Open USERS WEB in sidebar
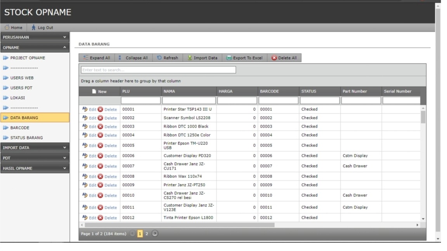The image size is (447, 251). click(22, 78)
